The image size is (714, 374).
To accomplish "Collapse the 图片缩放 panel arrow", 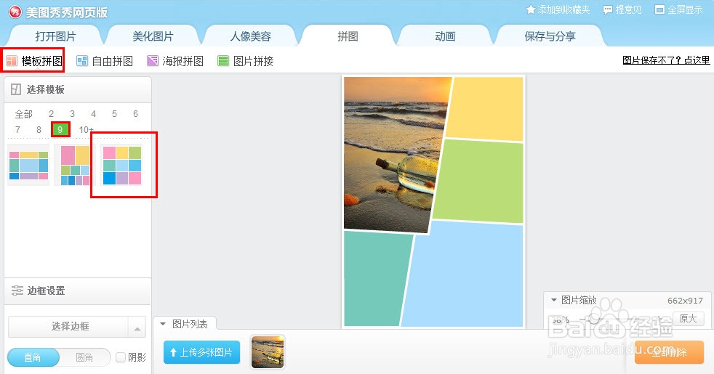I will pyautogui.click(x=554, y=300).
